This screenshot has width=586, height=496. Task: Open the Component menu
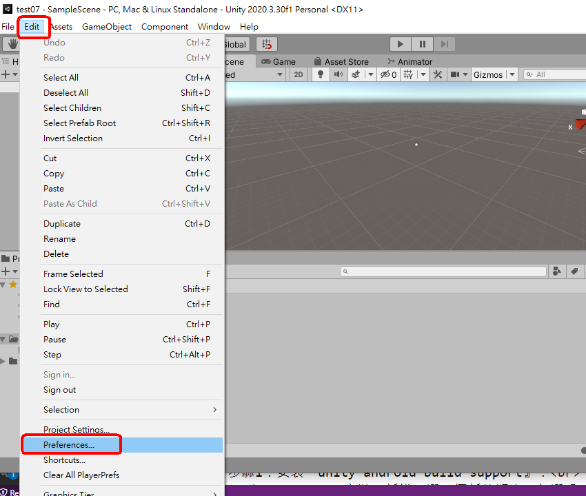165,26
